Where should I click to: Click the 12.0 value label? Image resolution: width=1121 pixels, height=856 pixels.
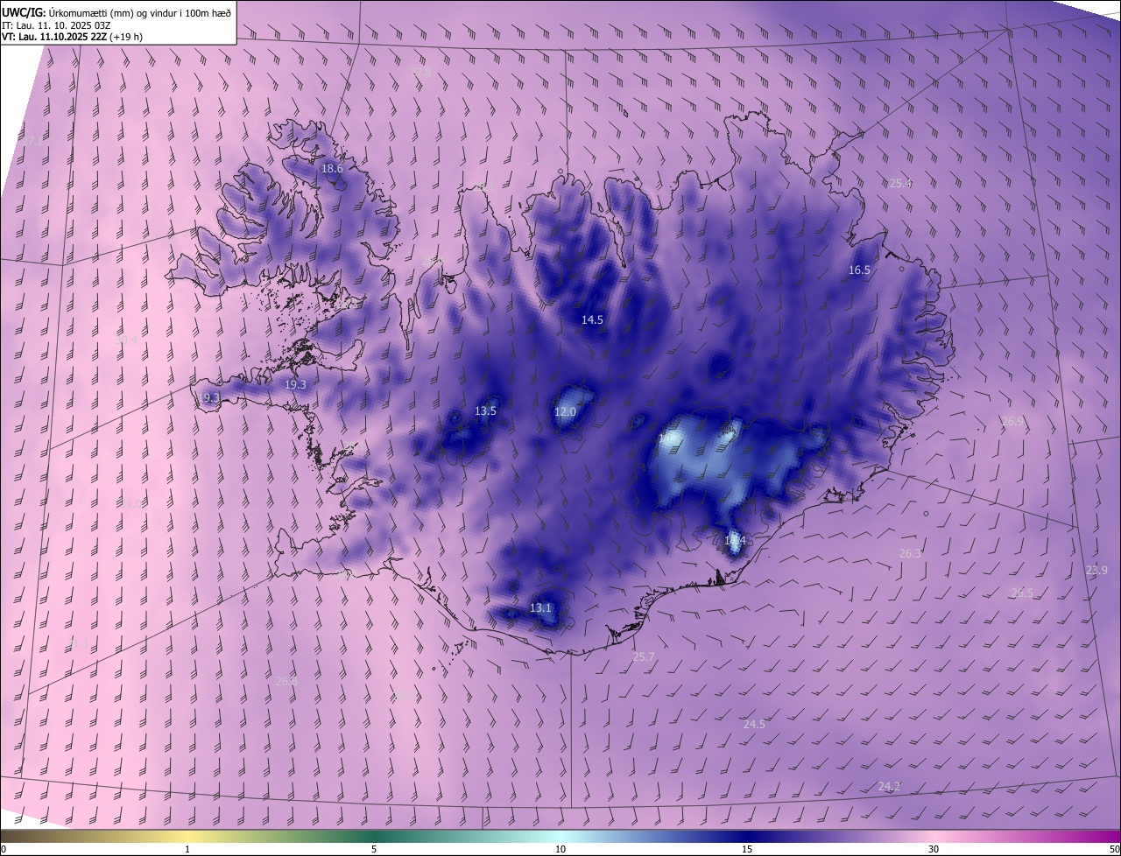point(565,412)
